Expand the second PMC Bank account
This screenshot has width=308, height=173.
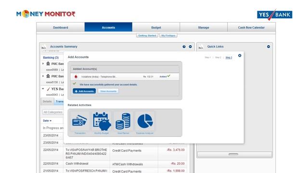point(43,76)
